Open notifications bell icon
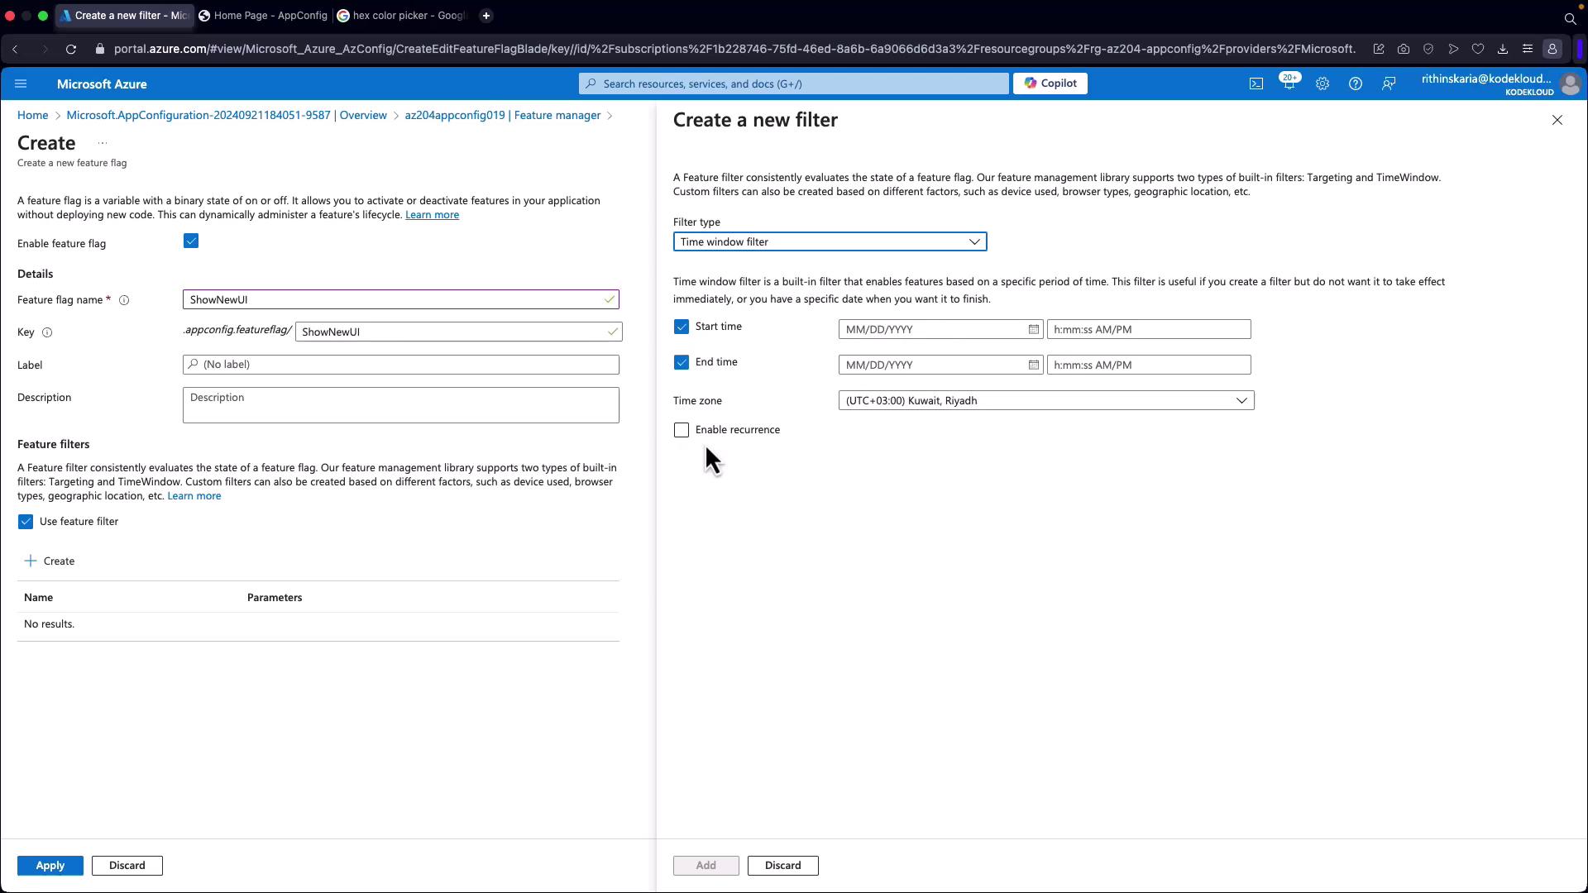This screenshot has height=893, width=1588. coord(1289,84)
